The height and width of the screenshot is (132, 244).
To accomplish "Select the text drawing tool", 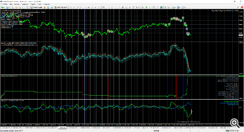I will coord(130,7).
